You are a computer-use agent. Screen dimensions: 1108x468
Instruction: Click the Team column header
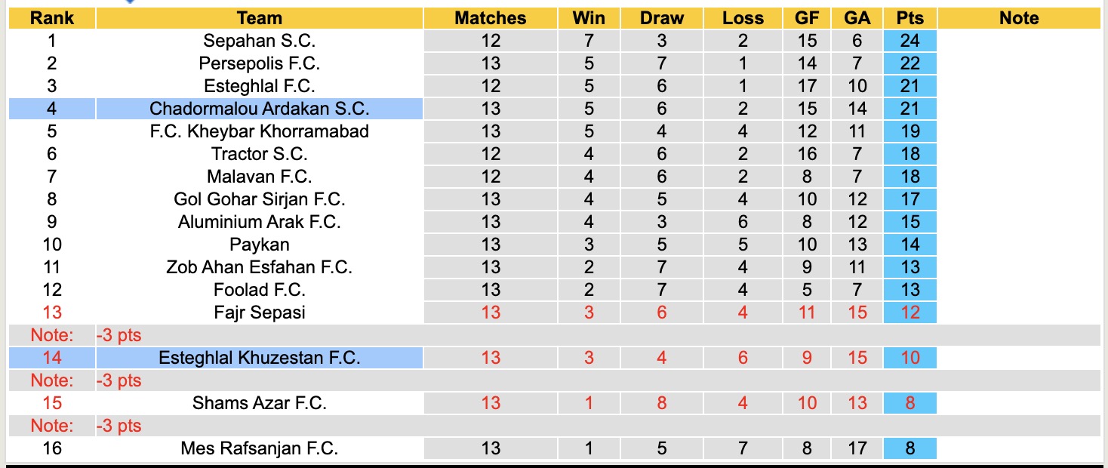[x=259, y=18]
